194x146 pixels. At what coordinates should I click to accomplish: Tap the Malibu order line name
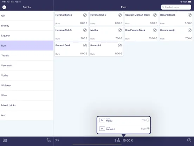(x=109, y=121)
